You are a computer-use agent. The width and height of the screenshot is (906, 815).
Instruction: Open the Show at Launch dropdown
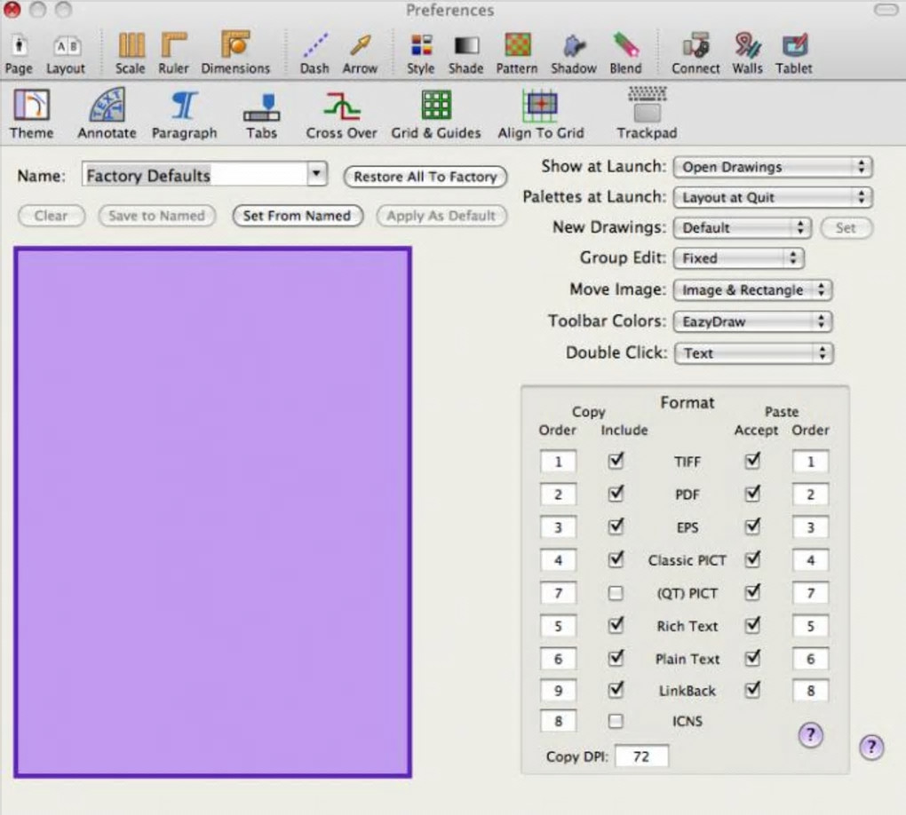pos(773,167)
